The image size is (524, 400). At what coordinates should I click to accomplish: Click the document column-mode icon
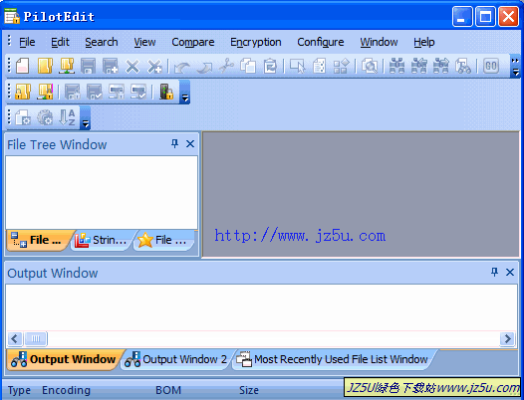pos(319,66)
